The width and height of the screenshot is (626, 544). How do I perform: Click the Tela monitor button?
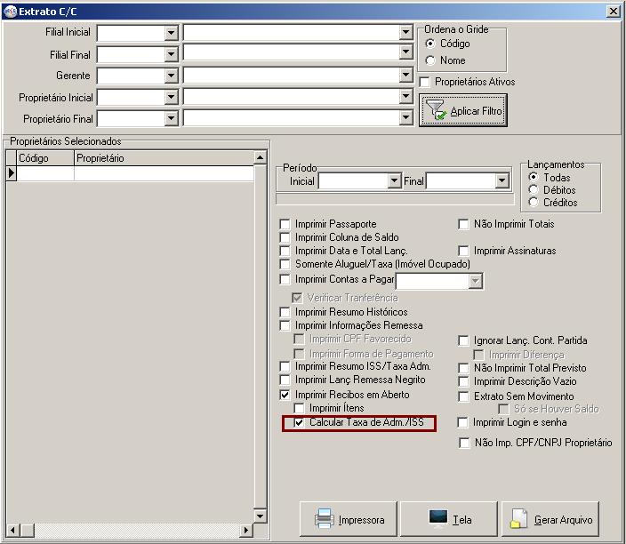click(x=448, y=519)
